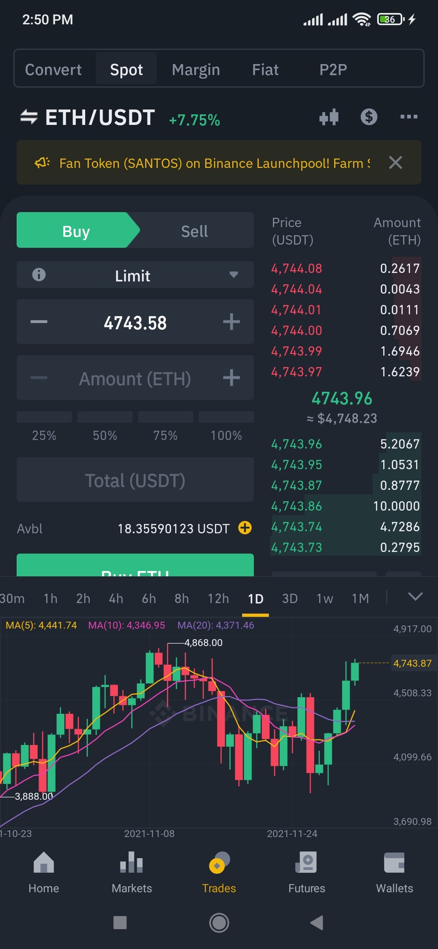Select the 4h chart interval

click(x=116, y=599)
